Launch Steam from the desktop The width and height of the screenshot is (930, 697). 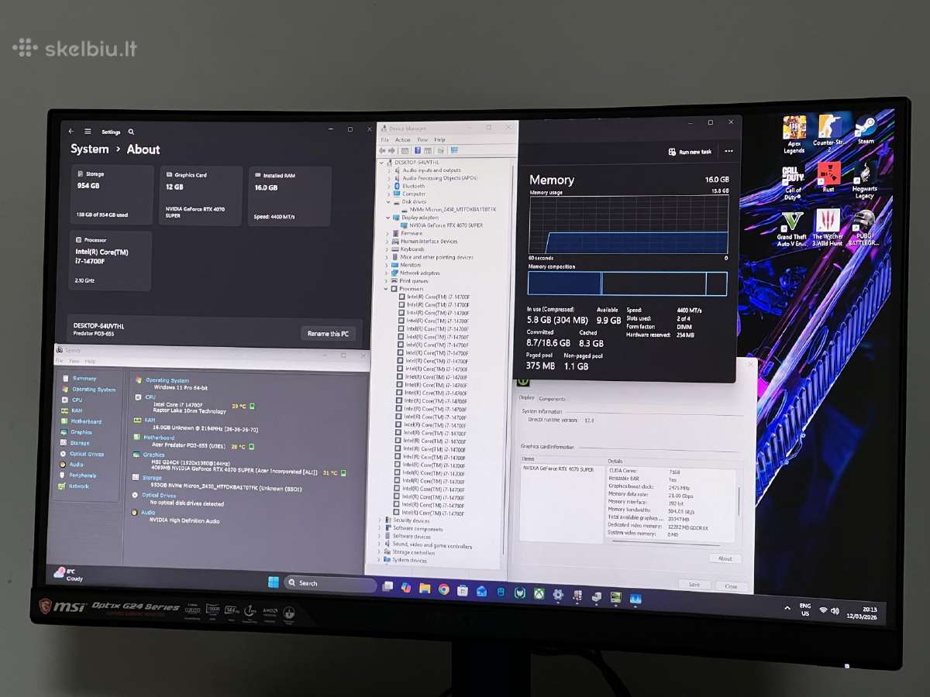click(x=865, y=131)
